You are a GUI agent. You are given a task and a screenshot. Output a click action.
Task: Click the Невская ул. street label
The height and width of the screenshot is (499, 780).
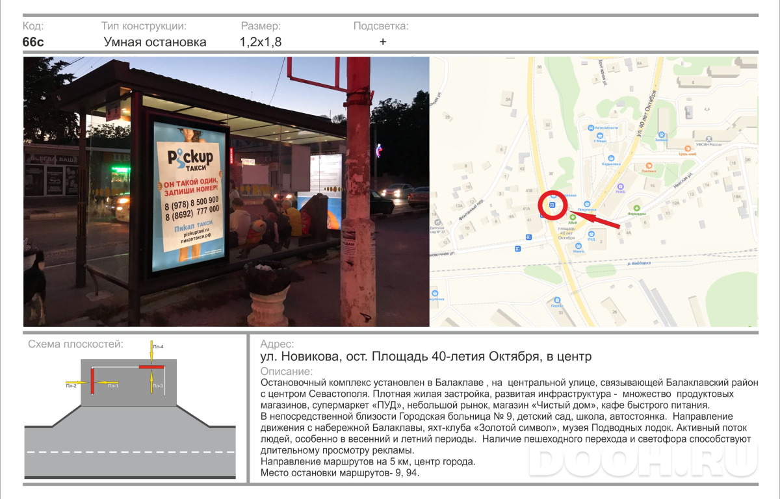pos(682,180)
